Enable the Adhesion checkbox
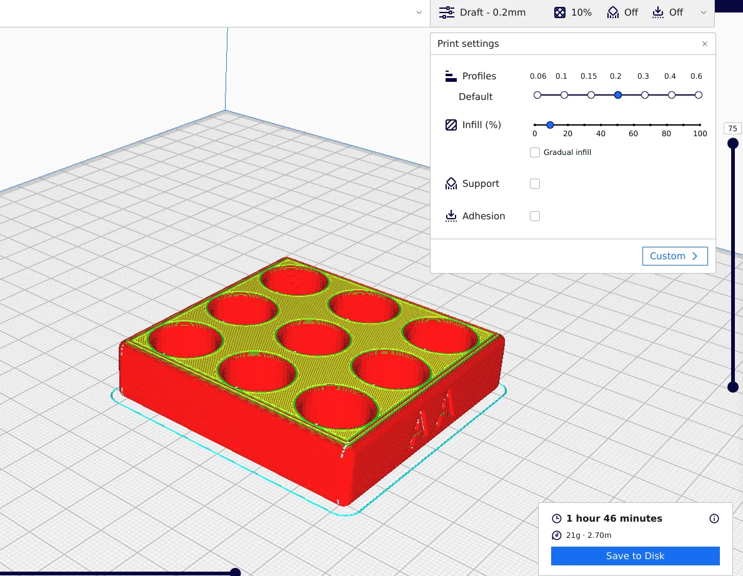 click(535, 216)
